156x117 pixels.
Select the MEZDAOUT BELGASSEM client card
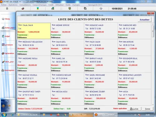[x=34, y=48]
